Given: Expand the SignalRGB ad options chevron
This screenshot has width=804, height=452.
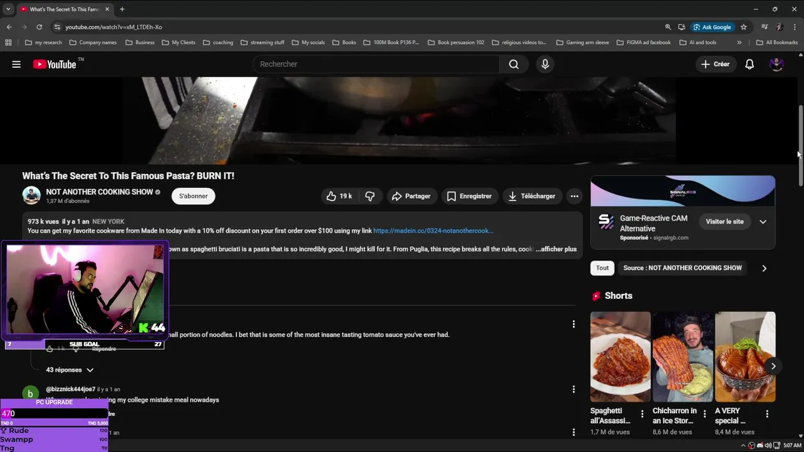Looking at the screenshot, I should (763, 222).
